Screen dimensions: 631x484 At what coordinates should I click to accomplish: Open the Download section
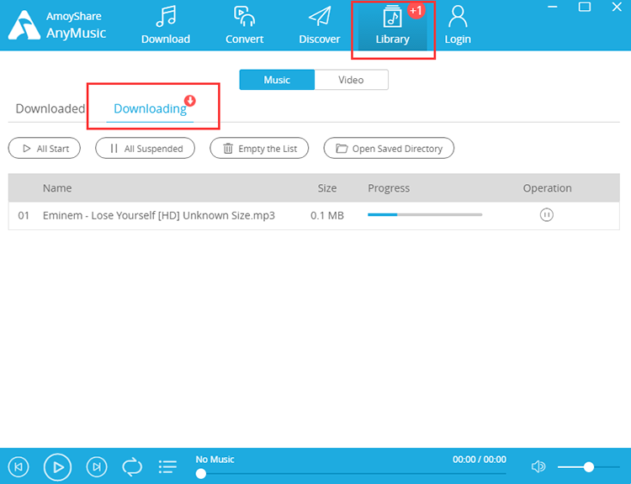point(166,25)
